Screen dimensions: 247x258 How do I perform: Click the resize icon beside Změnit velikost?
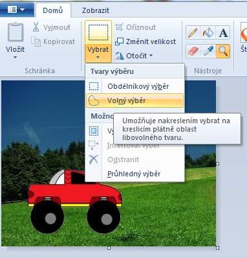click(119, 41)
